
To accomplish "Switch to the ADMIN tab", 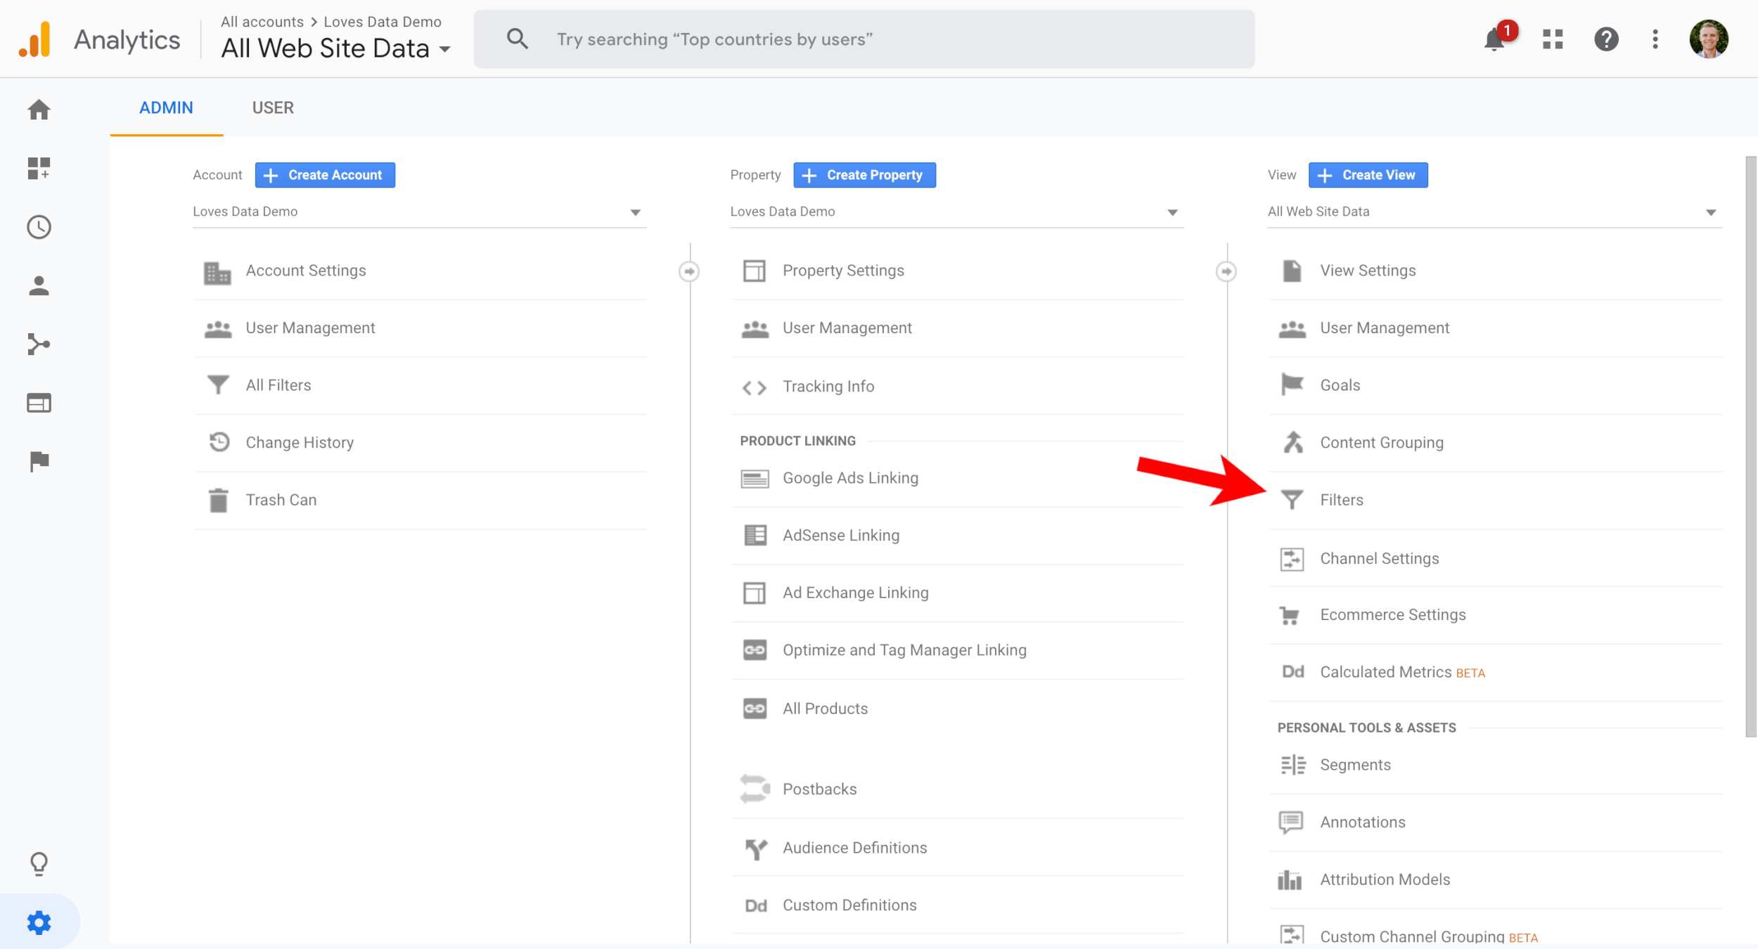I will click(166, 107).
